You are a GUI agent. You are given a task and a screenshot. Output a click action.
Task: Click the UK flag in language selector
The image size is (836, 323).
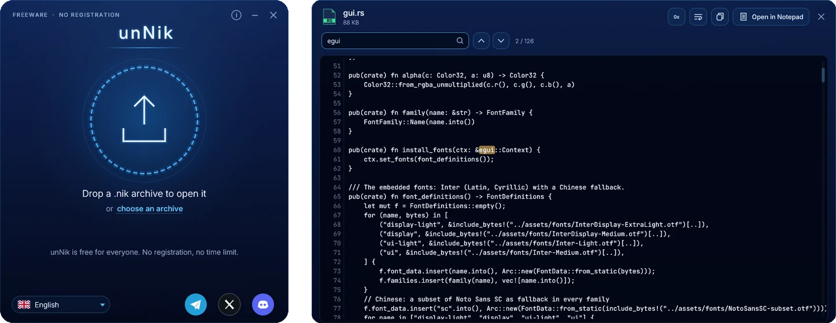(x=24, y=305)
